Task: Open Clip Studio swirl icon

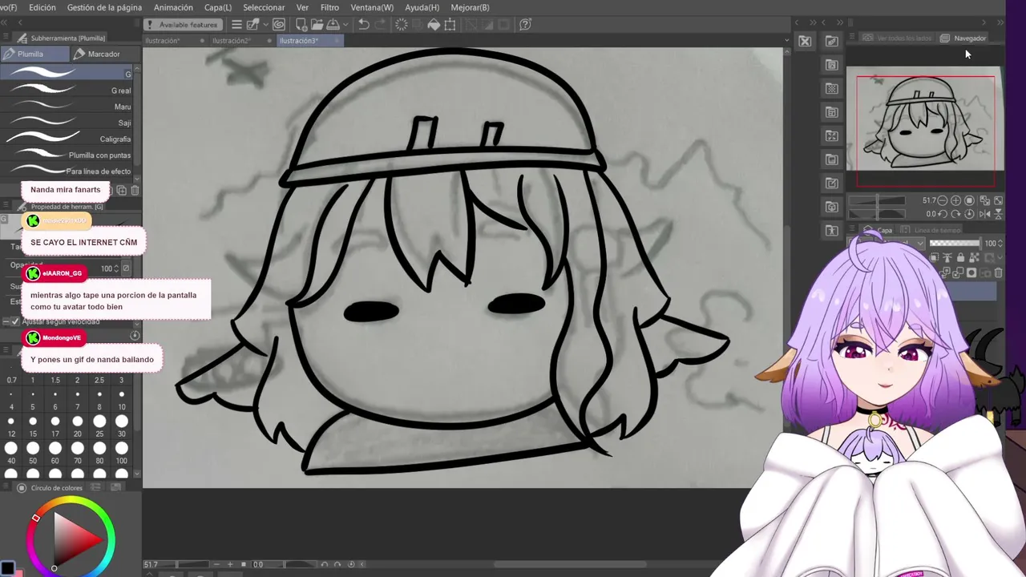Action: click(279, 24)
